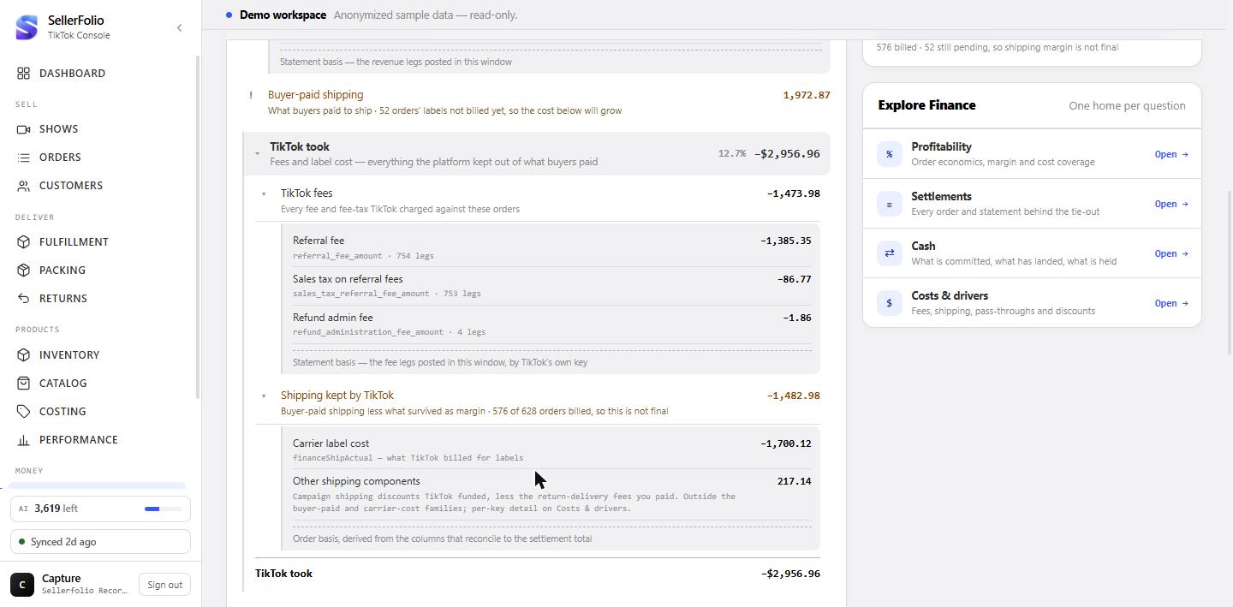The width and height of the screenshot is (1233, 607).
Task: Click the Catalog bag icon
Action: [24, 384]
